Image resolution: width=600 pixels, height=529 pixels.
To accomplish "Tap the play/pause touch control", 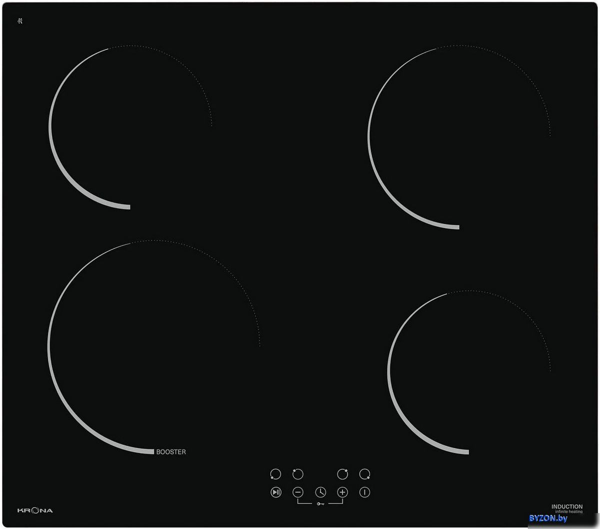I will (x=276, y=492).
